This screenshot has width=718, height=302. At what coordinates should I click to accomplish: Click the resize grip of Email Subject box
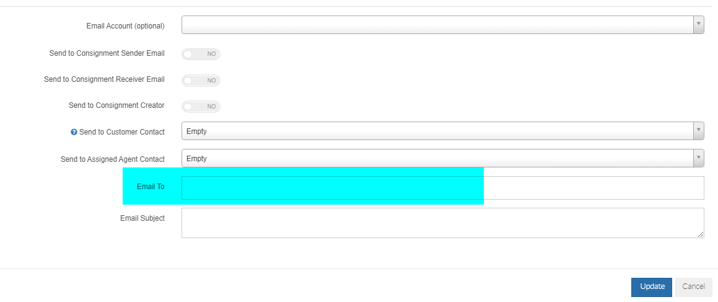[x=701, y=234]
